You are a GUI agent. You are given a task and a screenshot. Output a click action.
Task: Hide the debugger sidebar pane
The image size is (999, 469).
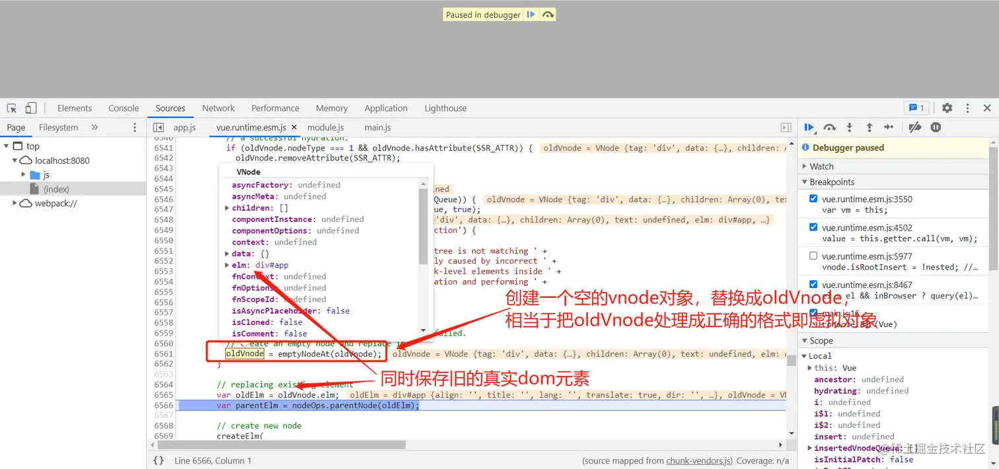(786, 127)
